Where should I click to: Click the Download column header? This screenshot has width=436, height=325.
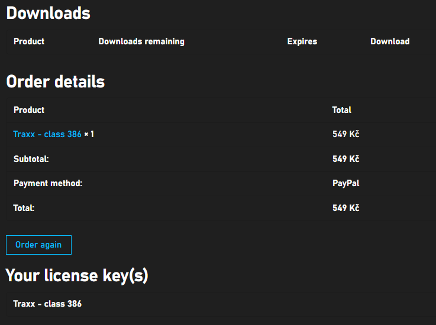[390, 41]
